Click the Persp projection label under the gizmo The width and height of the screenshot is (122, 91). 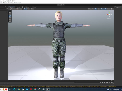coord(109,18)
